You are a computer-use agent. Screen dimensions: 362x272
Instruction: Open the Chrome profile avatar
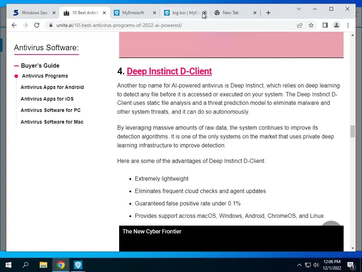[x=337, y=25]
